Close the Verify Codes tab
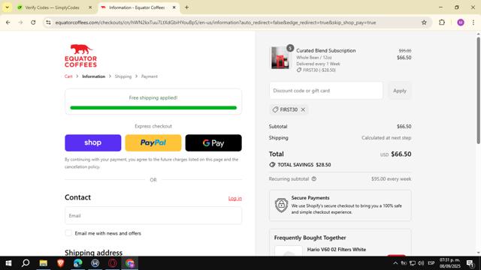Image resolution: width=481 pixels, height=270 pixels. (x=90, y=7)
